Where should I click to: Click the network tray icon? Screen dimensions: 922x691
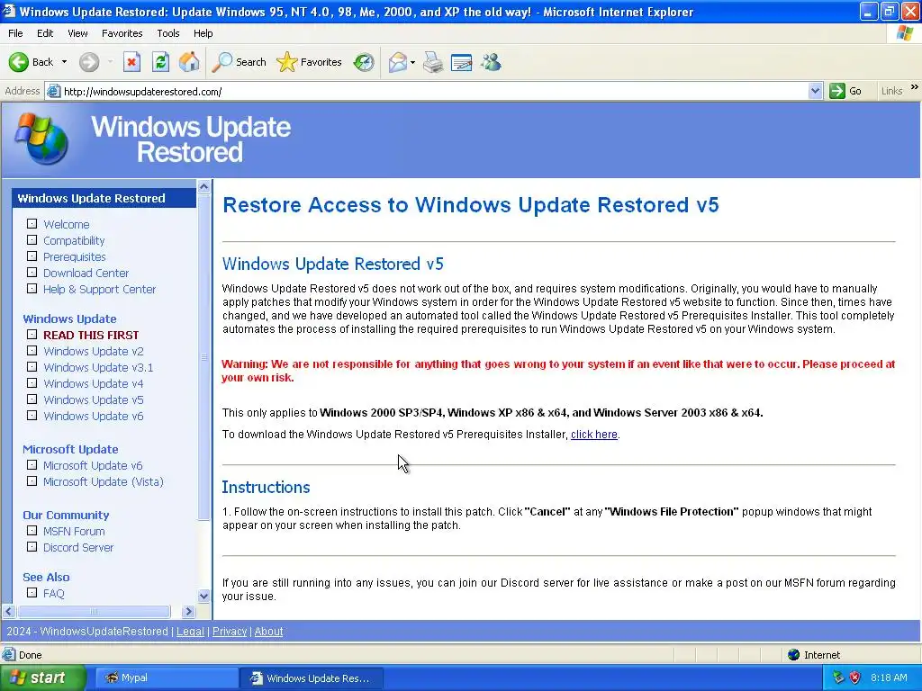[x=838, y=678]
